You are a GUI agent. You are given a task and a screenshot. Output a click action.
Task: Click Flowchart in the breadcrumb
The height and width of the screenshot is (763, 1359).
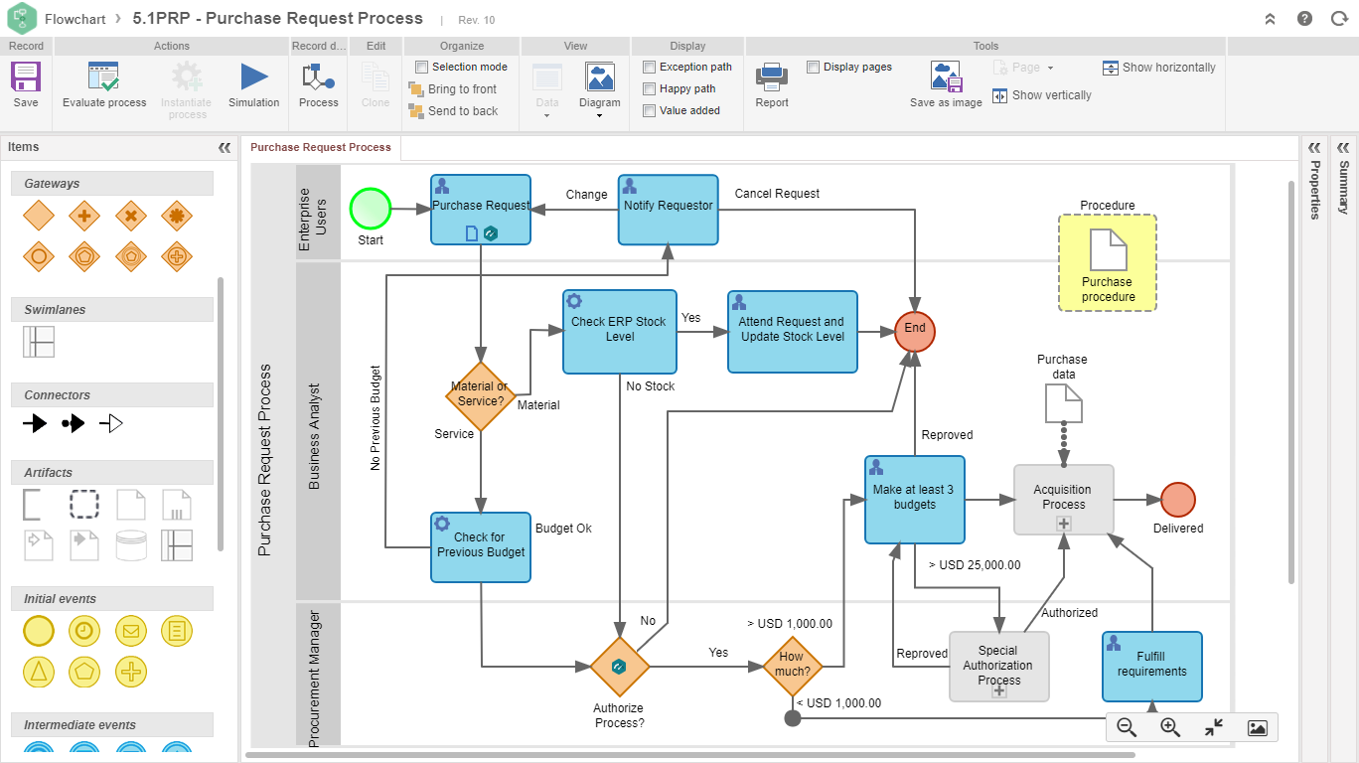[x=77, y=19]
